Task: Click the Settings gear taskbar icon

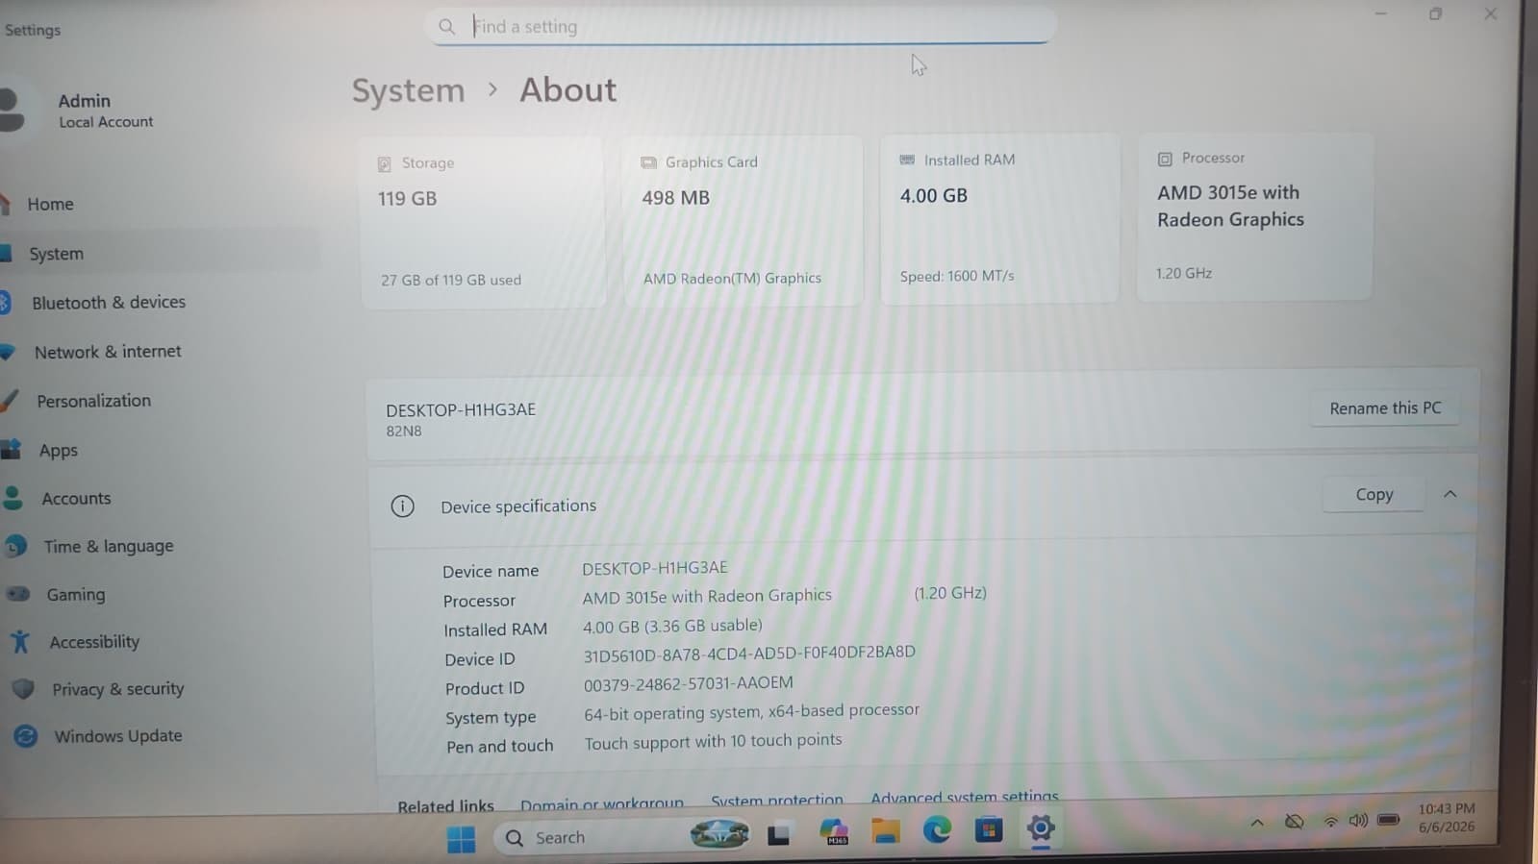Action: tap(1041, 827)
